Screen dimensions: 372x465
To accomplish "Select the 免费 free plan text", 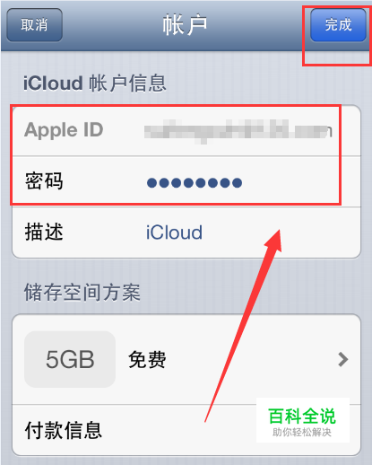I will click(x=147, y=359).
